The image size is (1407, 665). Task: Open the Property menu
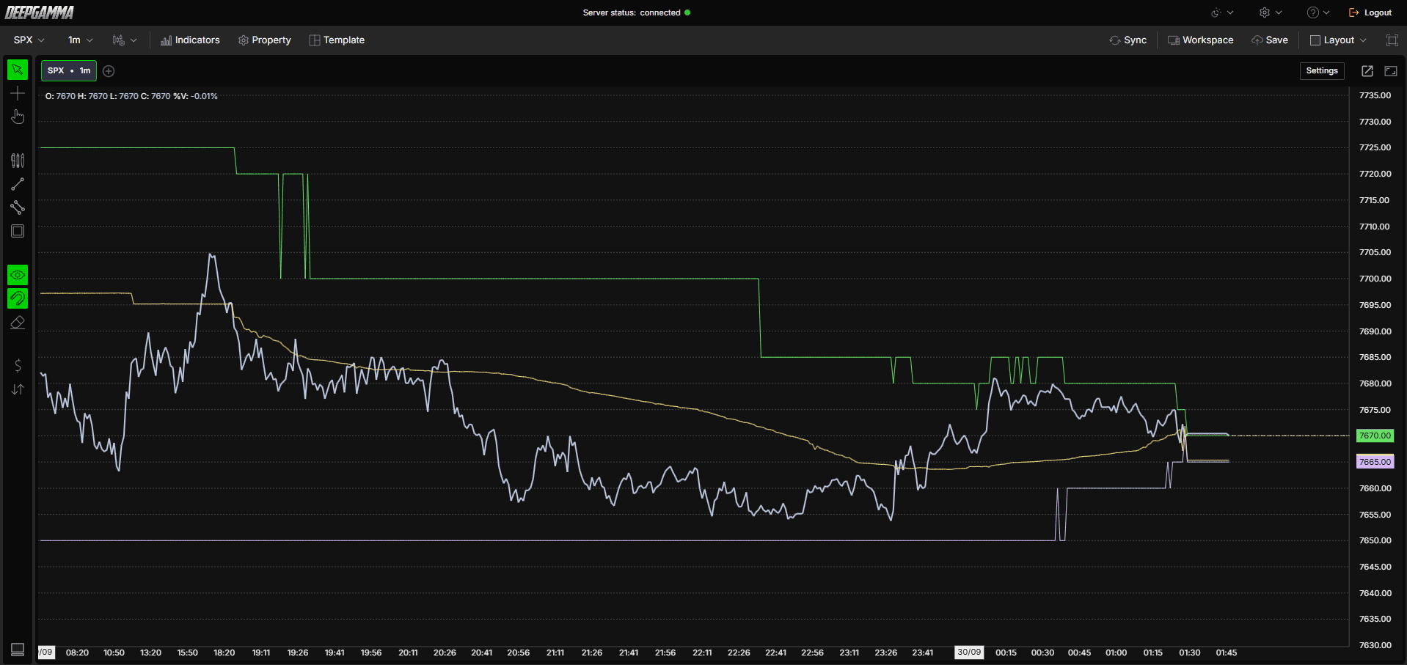click(x=265, y=40)
